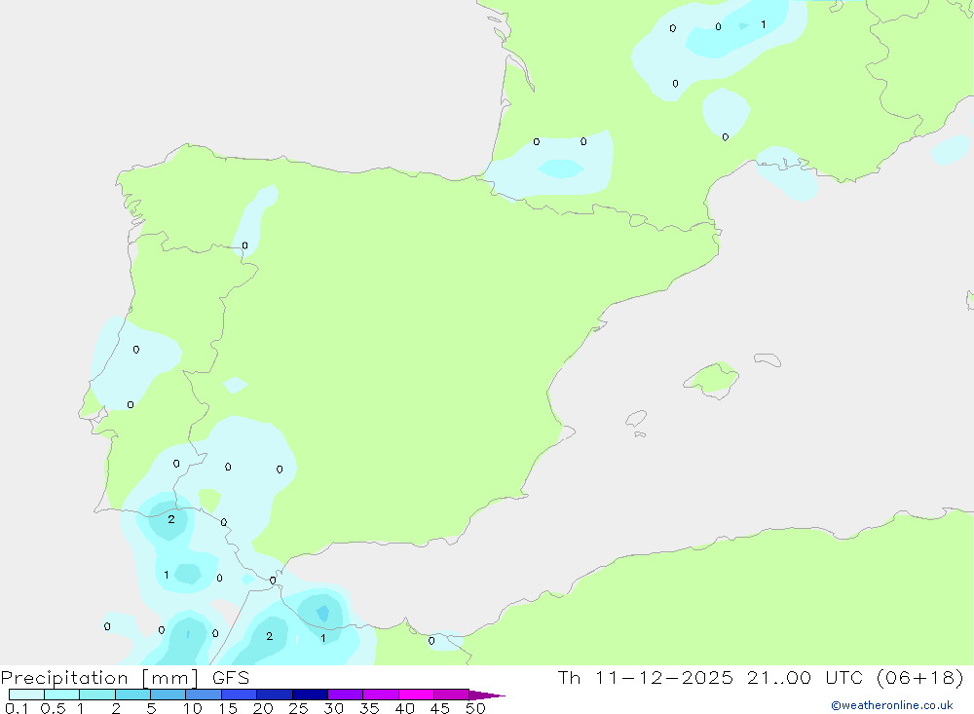Click the "0.1" legend scale label

coord(17,708)
